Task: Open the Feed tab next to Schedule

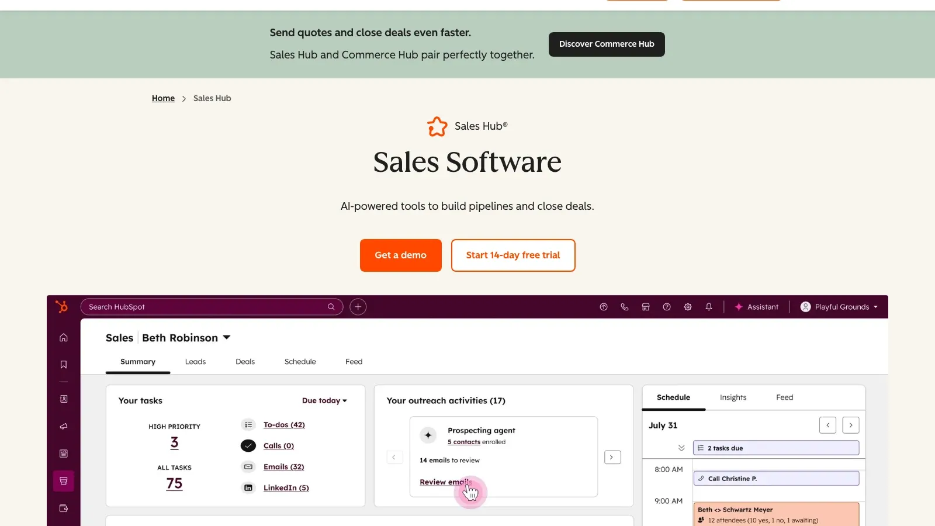Action: [x=354, y=362]
